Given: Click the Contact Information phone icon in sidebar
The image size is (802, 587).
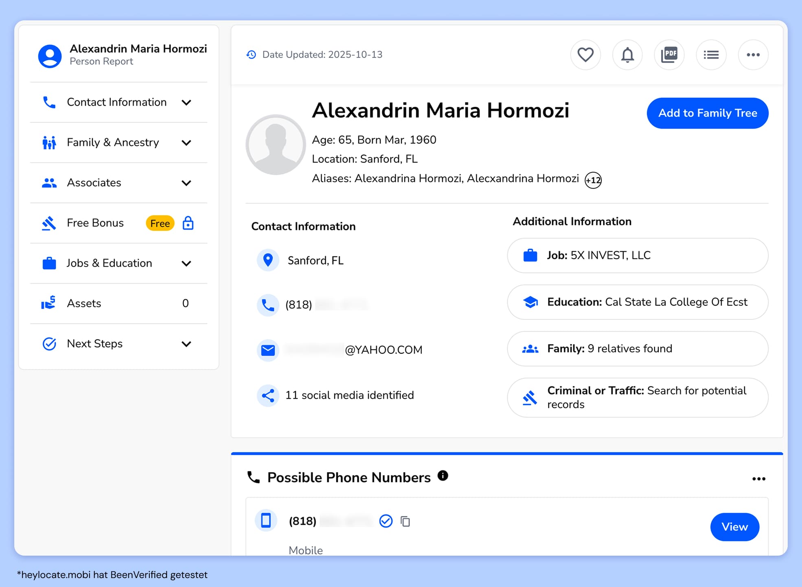Looking at the screenshot, I should click(x=49, y=102).
